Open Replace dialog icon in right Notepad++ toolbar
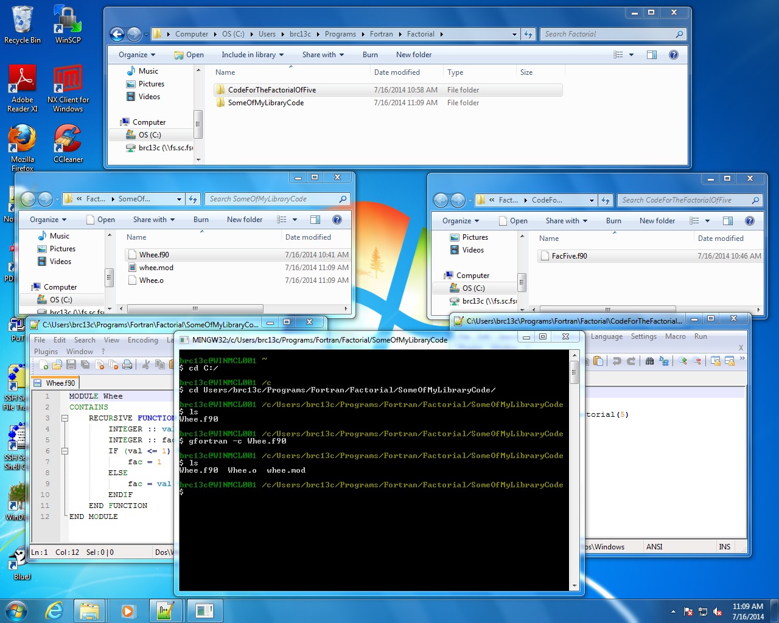This screenshot has width=779, height=623. tap(663, 361)
